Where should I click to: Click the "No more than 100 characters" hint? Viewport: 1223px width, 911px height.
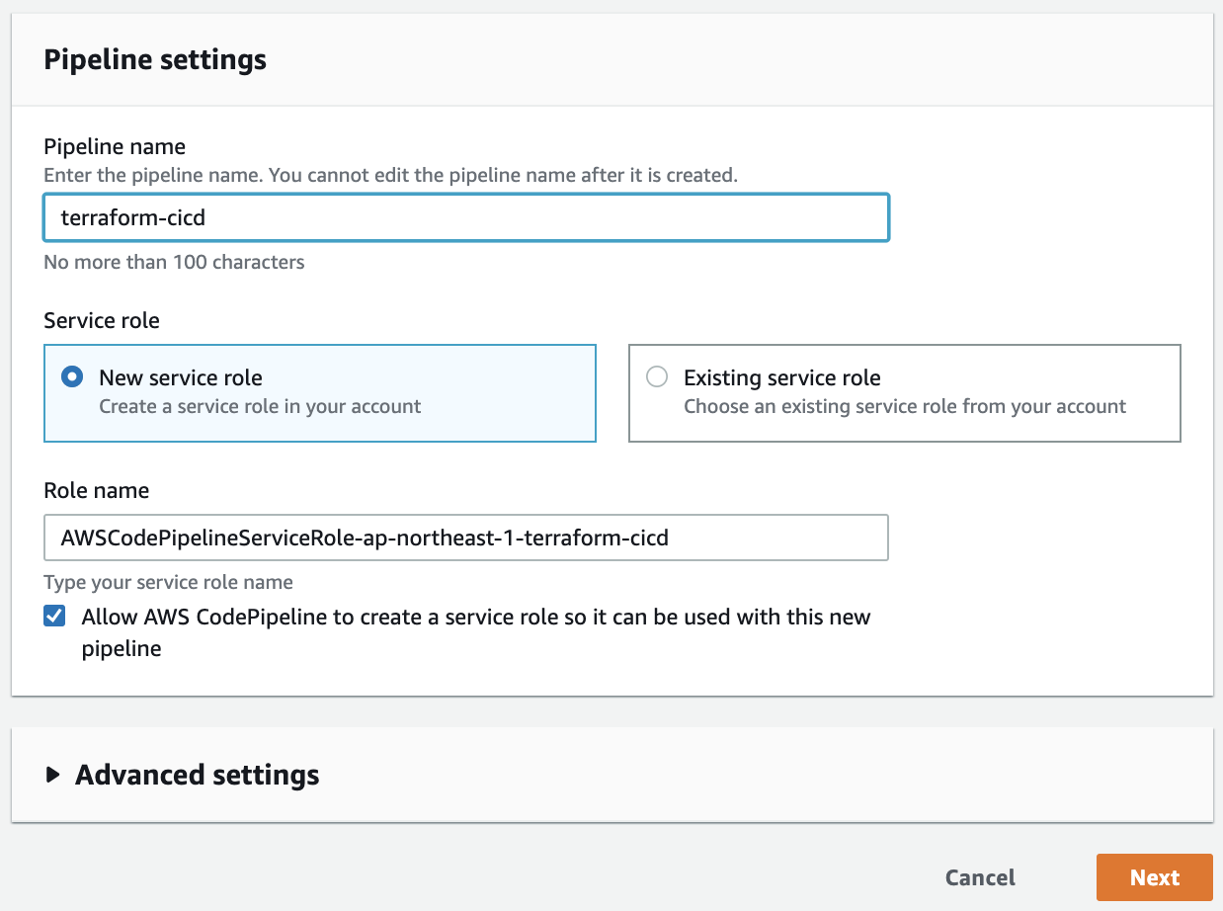tap(174, 263)
